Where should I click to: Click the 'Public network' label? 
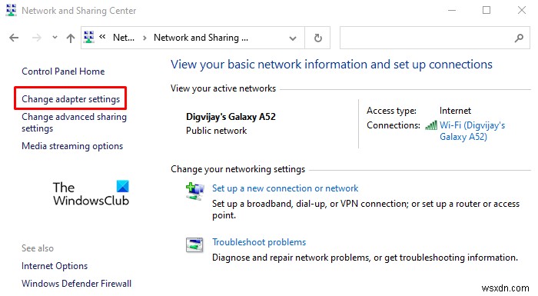point(216,131)
